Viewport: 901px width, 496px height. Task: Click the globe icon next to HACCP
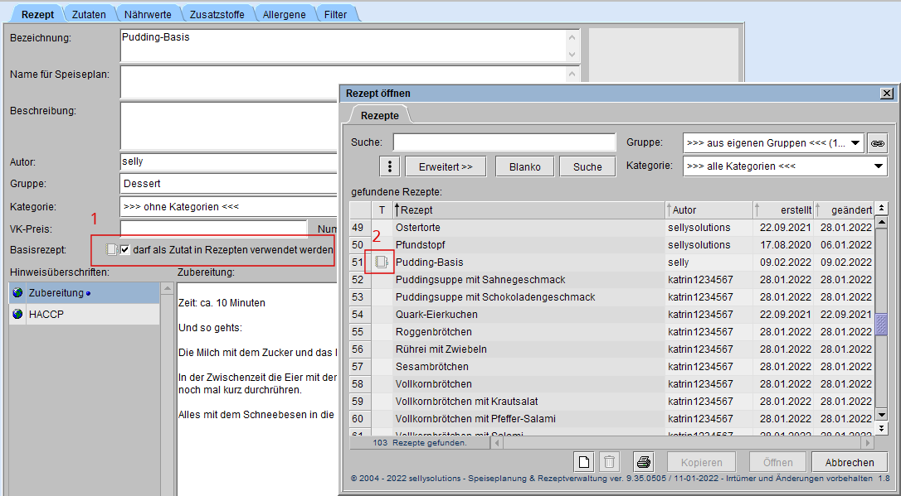(x=18, y=315)
